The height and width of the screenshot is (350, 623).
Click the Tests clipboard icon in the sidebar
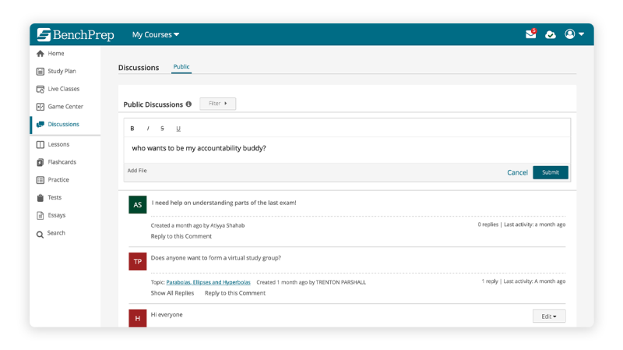click(x=40, y=198)
